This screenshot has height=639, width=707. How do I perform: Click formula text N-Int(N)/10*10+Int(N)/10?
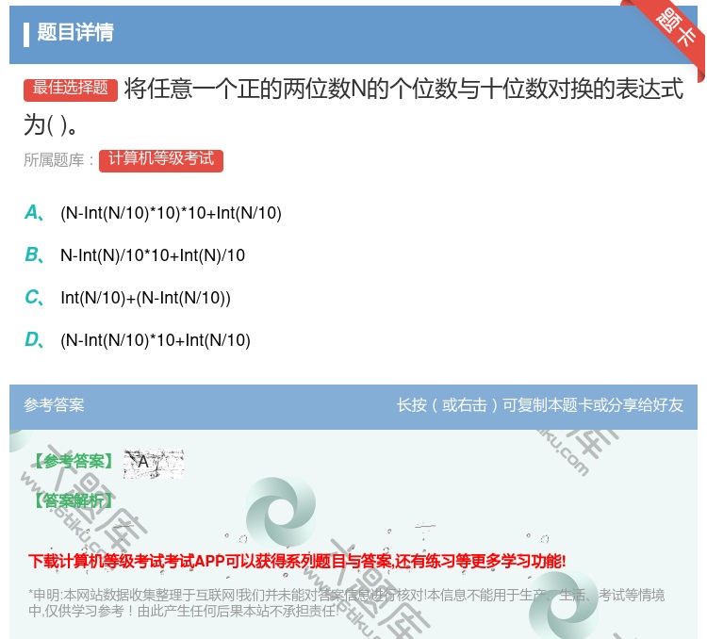[x=153, y=255]
